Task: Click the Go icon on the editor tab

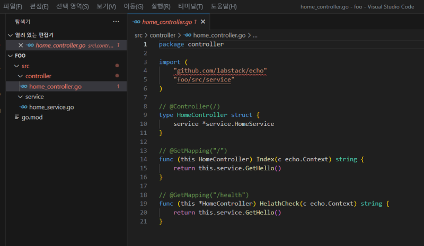Action: (x=137, y=22)
